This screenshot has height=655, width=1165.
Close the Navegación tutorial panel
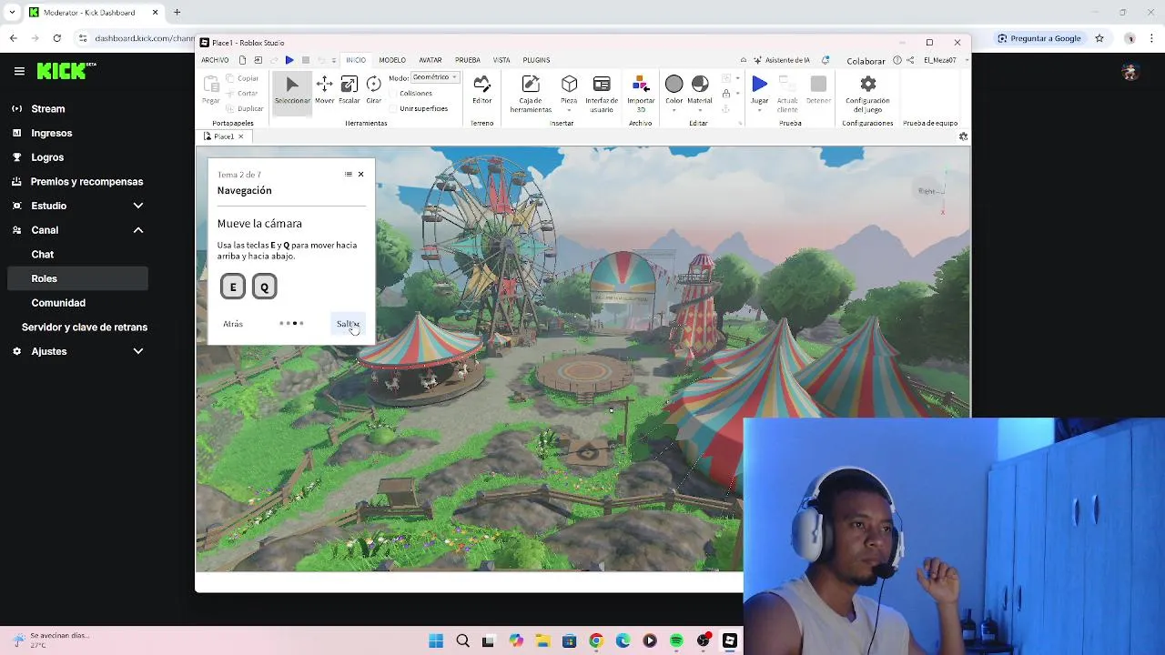click(x=360, y=174)
